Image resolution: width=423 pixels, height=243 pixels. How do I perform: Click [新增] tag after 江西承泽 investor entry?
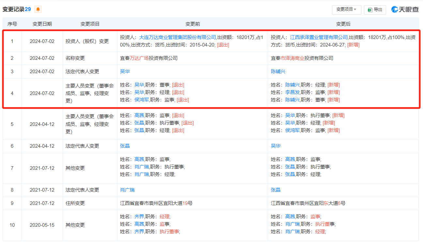tap(353, 45)
